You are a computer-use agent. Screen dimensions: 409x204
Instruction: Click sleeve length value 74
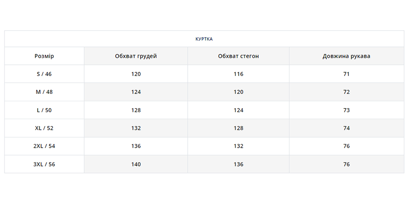pyautogui.click(x=346, y=128)
